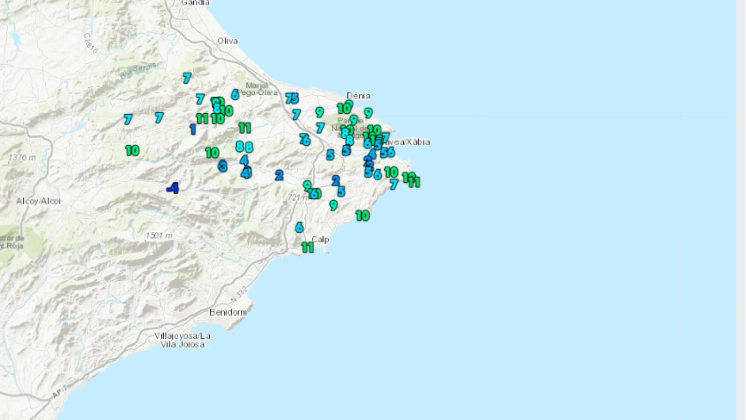The image size is (746, 420).
Task: Click the 6 marker near Marjal Pego-Oliva
Action: pyautogui.click(x=235, y=95)
